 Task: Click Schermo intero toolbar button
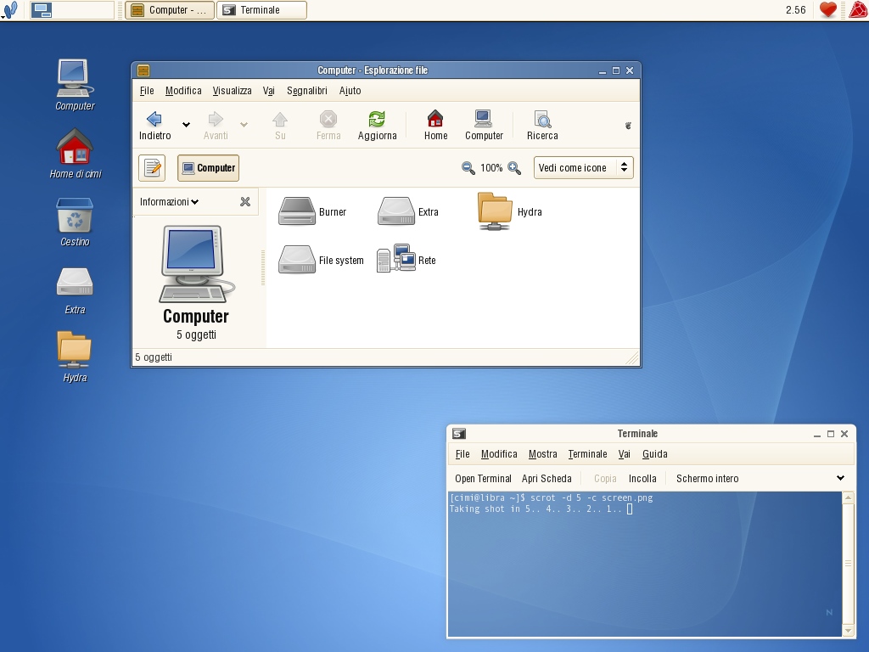click(x=707, y=479)
